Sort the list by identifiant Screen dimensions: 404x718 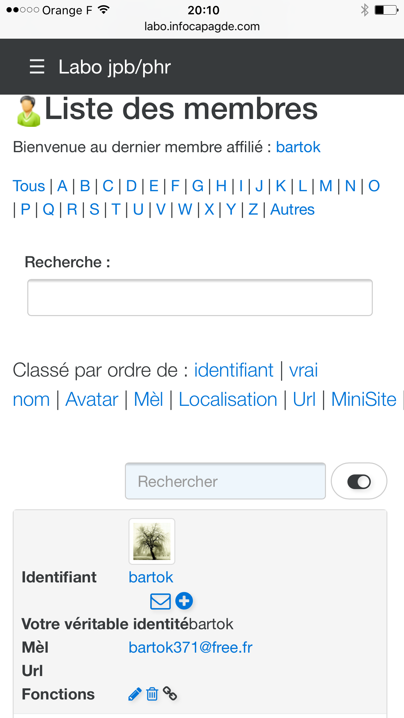pos(234,370)
